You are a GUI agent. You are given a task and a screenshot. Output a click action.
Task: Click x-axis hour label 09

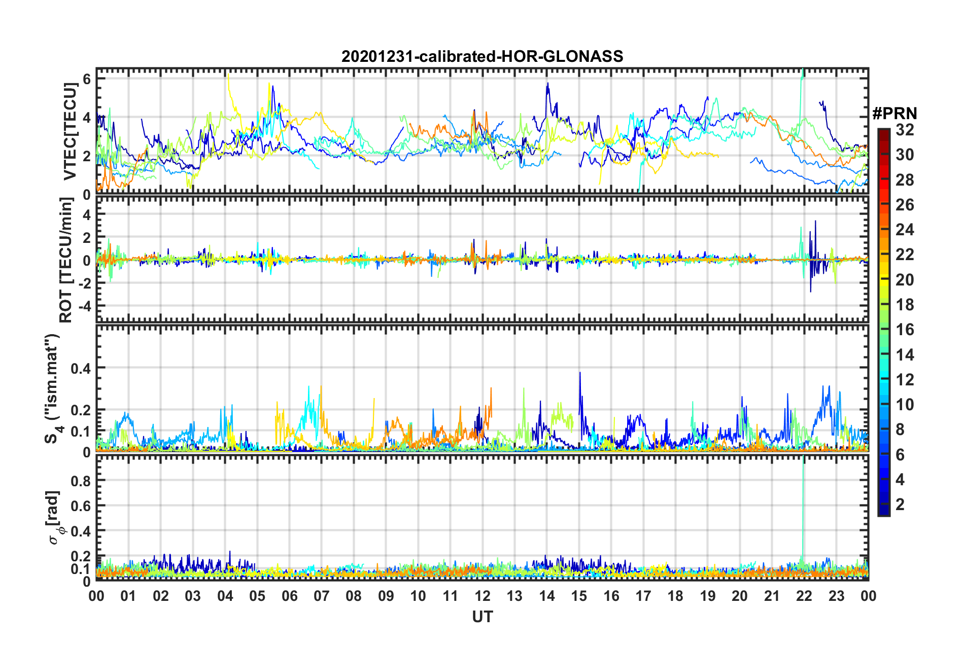pyautogui.click(x=386, y=596)
